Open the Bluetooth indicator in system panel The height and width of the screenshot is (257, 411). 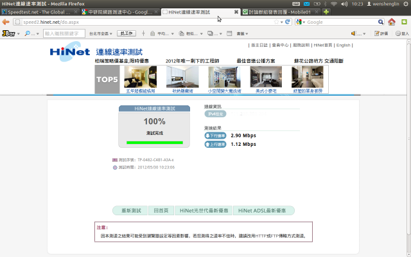point(326,4)
